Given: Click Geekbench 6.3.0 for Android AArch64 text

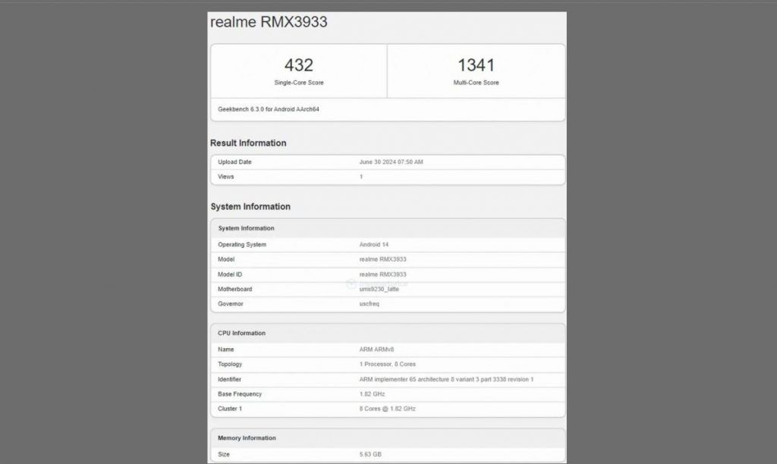Looking at the screenshot, I should click(x=269, y=109).
